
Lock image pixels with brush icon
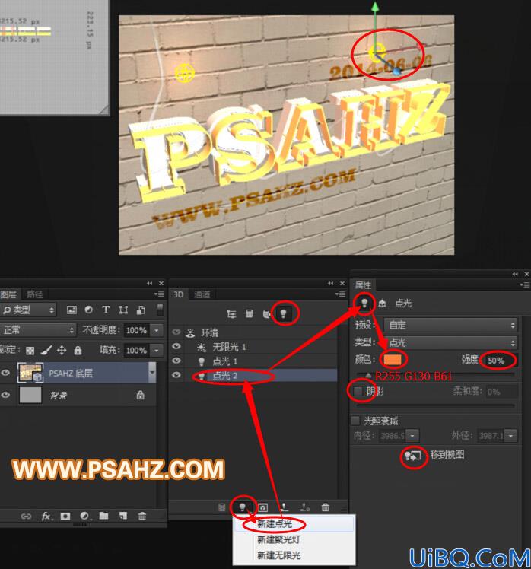click(x=46, y=350)
